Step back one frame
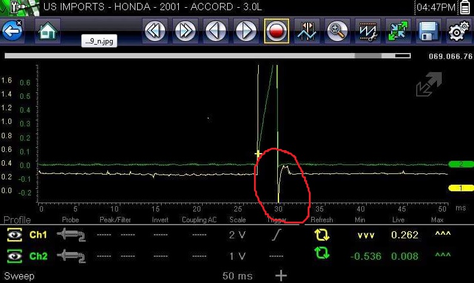 pyautogui.click(x=215, y=31)
